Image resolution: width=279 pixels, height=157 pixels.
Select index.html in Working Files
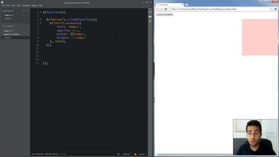coord(9,15)
